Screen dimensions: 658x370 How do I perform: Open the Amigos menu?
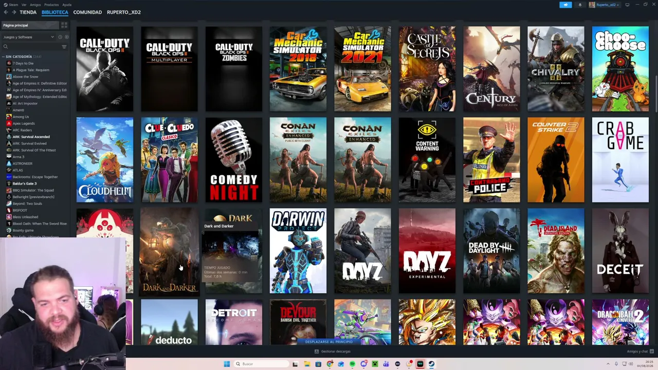coord(35,5)
